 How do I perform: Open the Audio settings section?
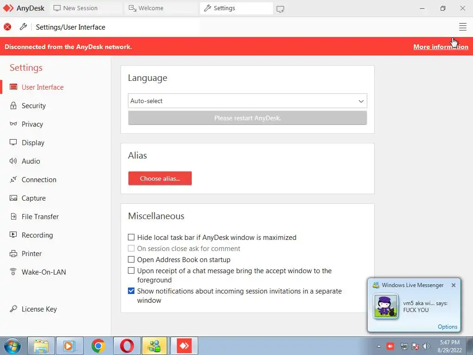click(31, 161)
